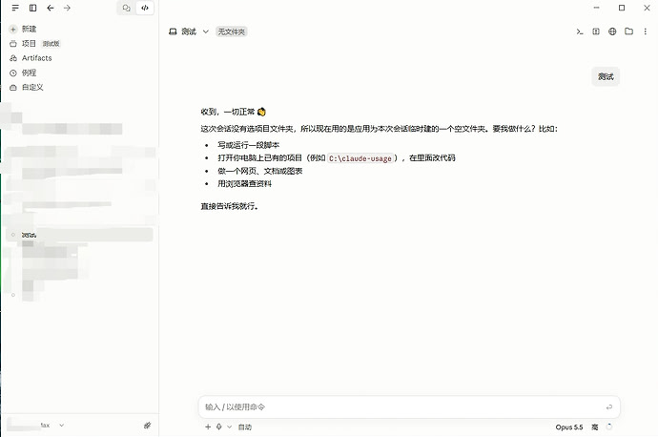Click the 无文件夹 folder badge
Viewport: 658px width, 437px height.
231,31
